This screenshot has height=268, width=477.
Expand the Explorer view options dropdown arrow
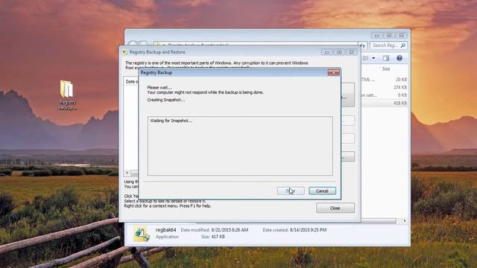point(373,58)
